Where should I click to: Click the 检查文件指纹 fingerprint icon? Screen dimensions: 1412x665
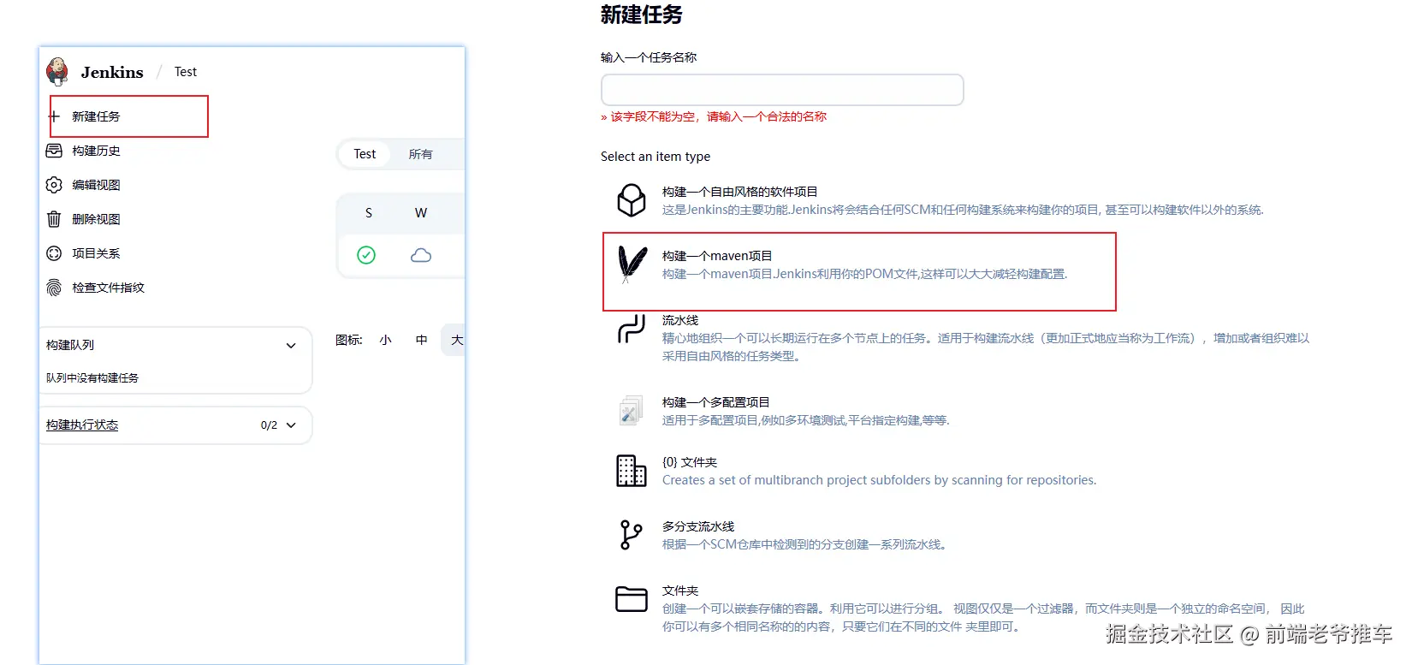(54, 288)
